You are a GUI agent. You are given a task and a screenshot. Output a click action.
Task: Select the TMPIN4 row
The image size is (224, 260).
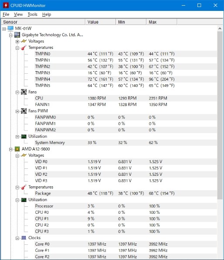[126, 79]
